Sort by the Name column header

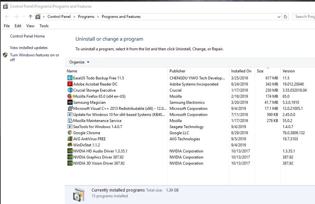pyautogui.click(x=116, y=71)
